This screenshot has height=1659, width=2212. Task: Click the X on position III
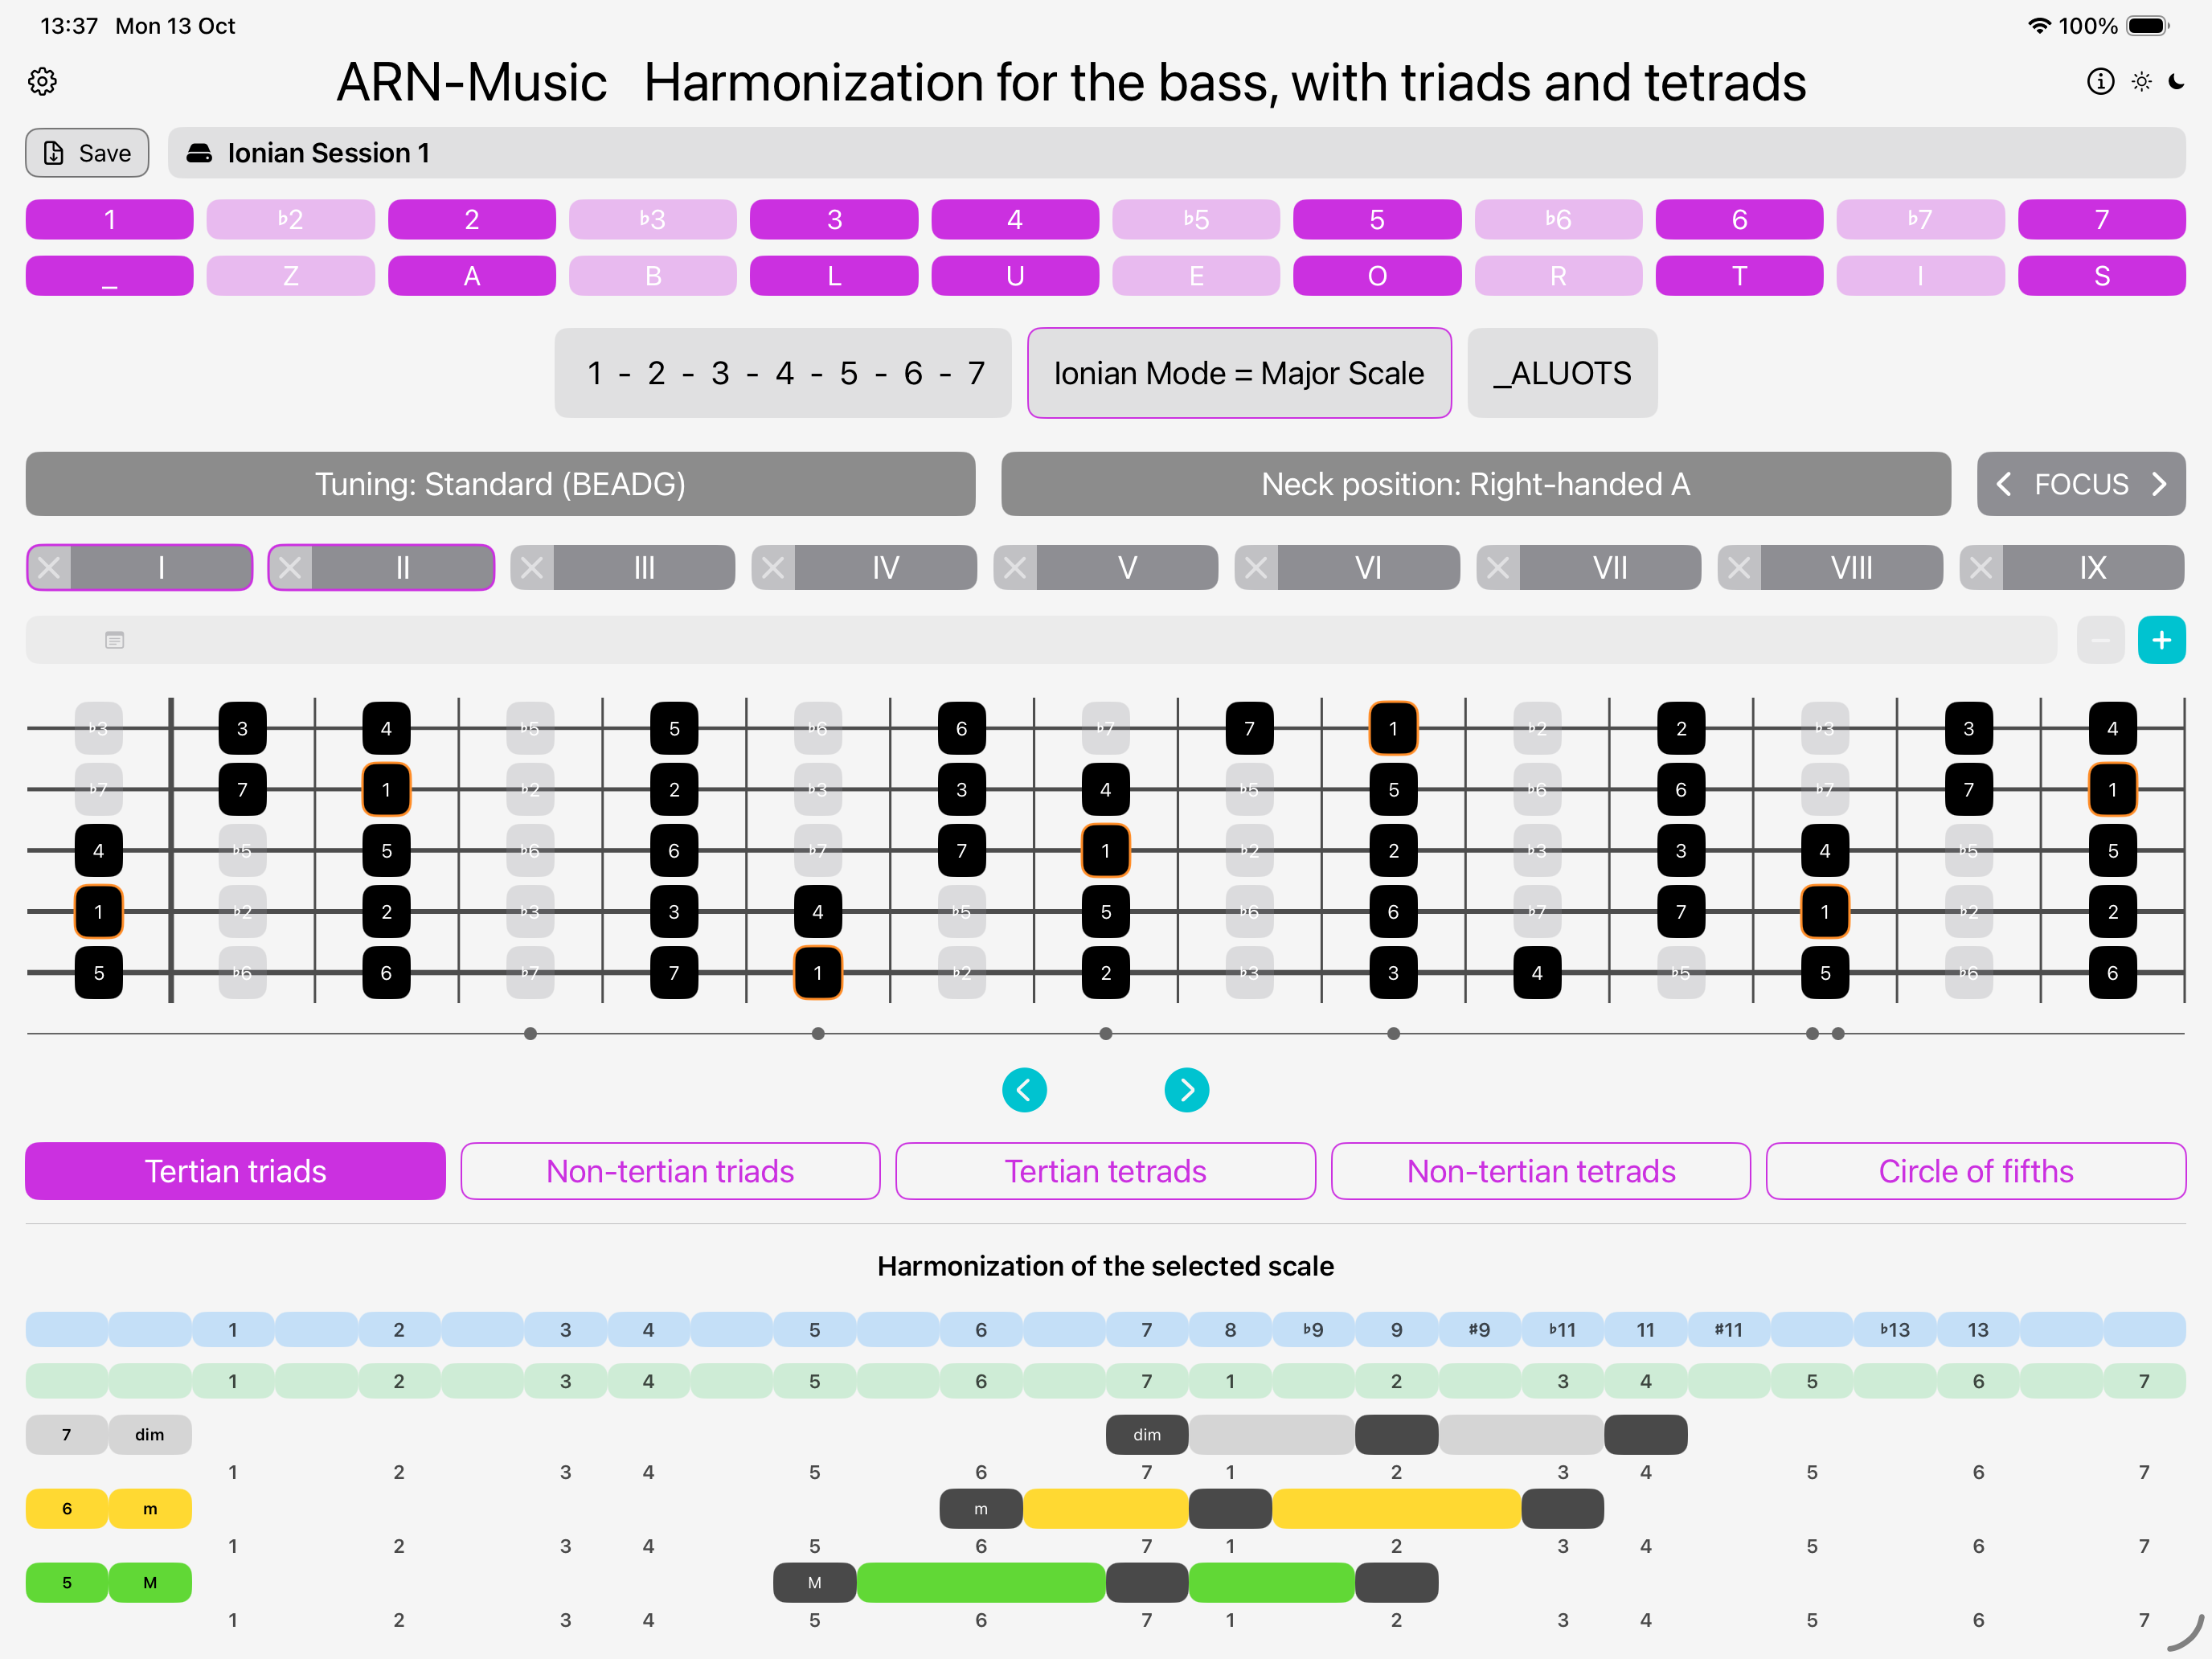532,568
